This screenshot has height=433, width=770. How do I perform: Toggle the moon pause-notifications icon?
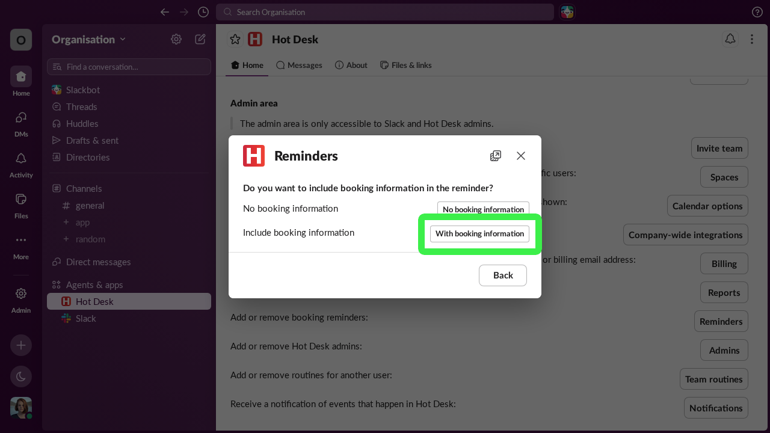coord(21,376)
